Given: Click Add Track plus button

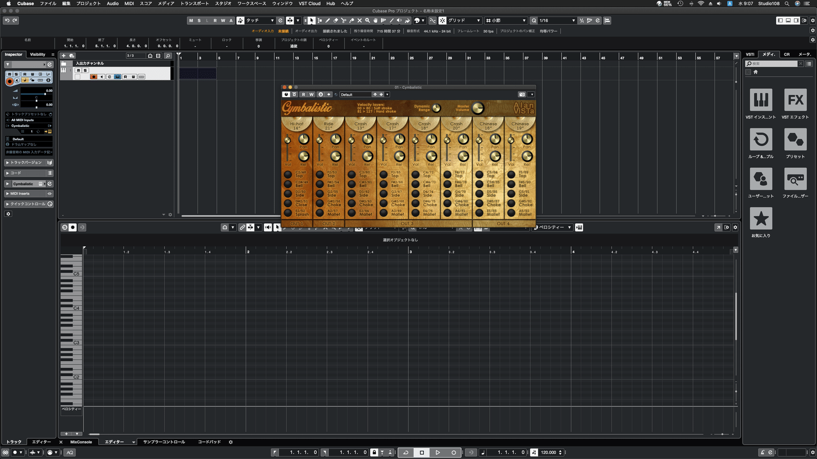Looking at the screenshot, I should click(x=64, y=56).
